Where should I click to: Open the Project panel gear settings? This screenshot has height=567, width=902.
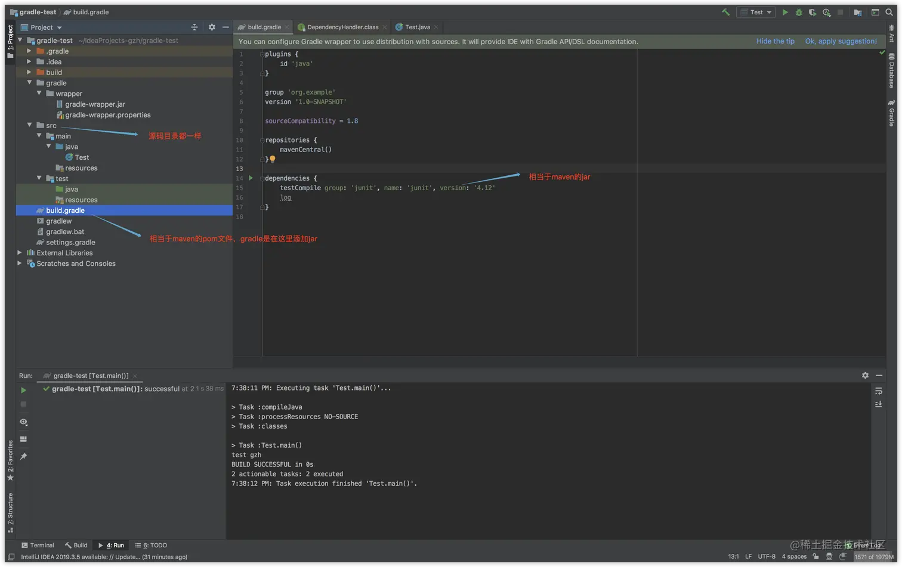(x=212, y=27)
